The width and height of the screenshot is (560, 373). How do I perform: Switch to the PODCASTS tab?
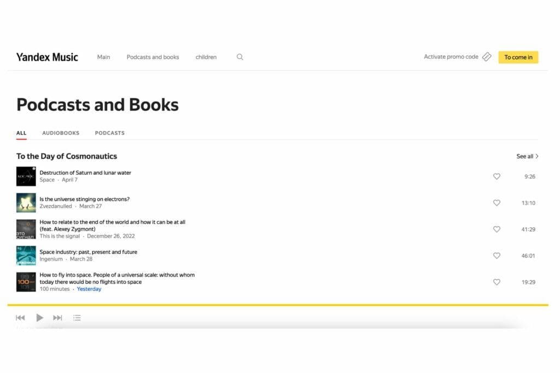coord(109,133)
